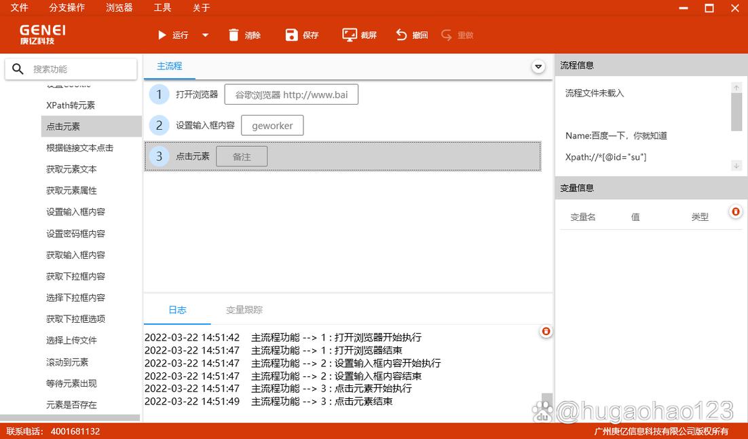
Task: Click the screenshot monitor icon
Action: [350, 35]
